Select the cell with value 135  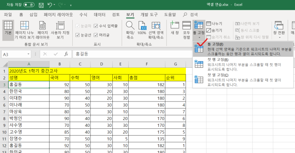pos(147,139)
